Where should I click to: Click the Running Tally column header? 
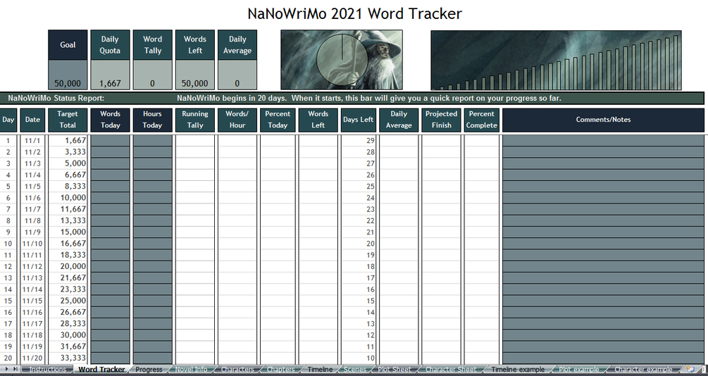tap(194, 120)
